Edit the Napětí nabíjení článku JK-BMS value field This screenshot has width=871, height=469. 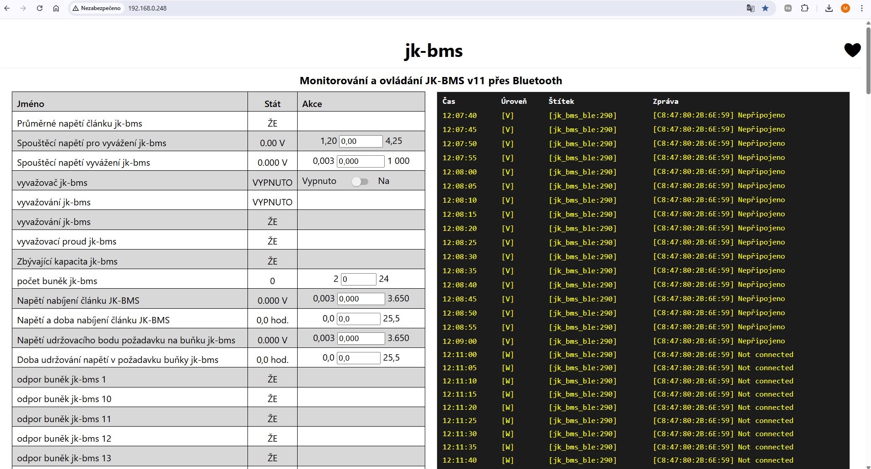(361, 299)
